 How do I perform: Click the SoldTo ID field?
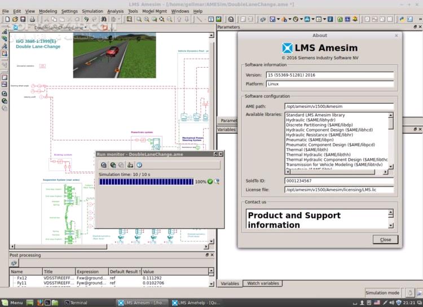pos(339,181)
